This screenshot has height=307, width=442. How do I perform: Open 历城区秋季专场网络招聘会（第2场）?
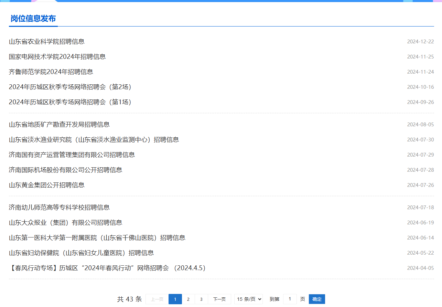click(x=71, y=87)
